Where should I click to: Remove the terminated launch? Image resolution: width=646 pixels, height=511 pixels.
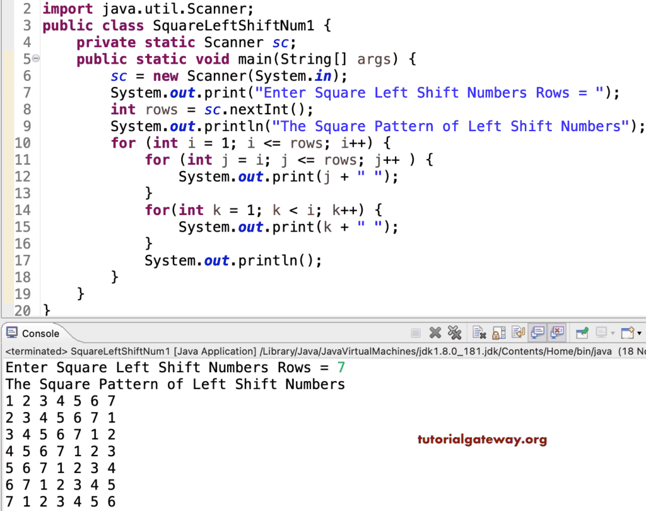pos(435,332)
